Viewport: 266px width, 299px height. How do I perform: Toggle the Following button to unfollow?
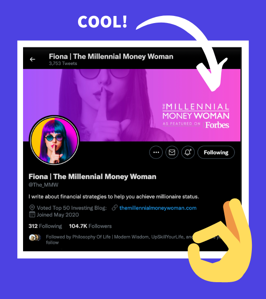pos(216,152)
